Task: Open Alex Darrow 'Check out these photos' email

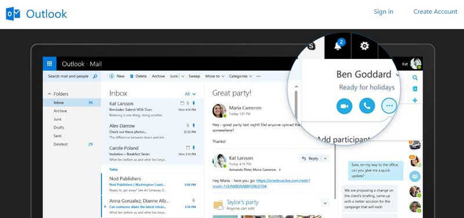Action: pyautogui.click(x=153, y=131)
